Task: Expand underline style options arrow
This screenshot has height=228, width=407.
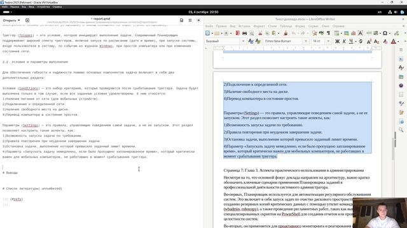Action: (x=355, y=41)
